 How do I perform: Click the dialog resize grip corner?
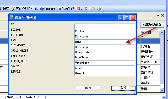135,93
